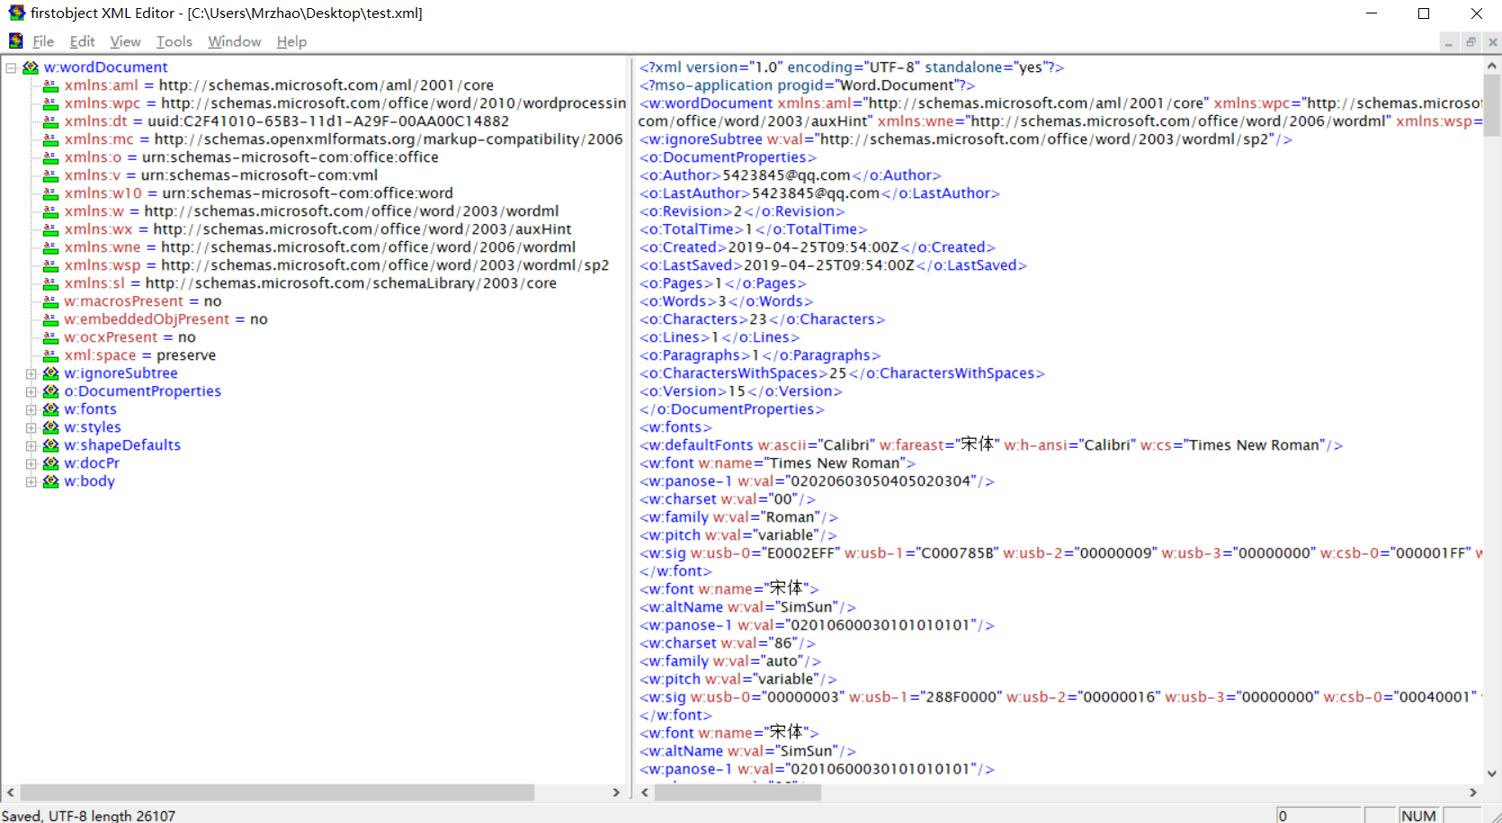Open the View menu
The height and width of the screenshot is (823, 1502).
pos(125,41)
